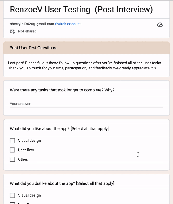Screen dimensions: 173x204
Task: Open the Switch account link
Action: [x=68, y=24]
